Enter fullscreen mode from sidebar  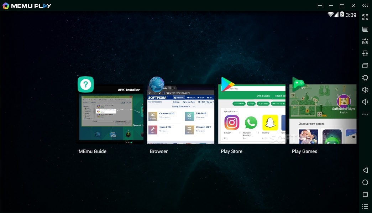pos(365,17)
